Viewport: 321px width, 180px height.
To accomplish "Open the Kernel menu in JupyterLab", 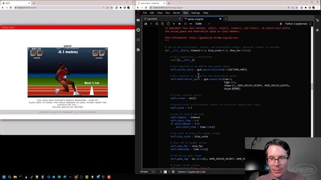I will coord(177,13).
